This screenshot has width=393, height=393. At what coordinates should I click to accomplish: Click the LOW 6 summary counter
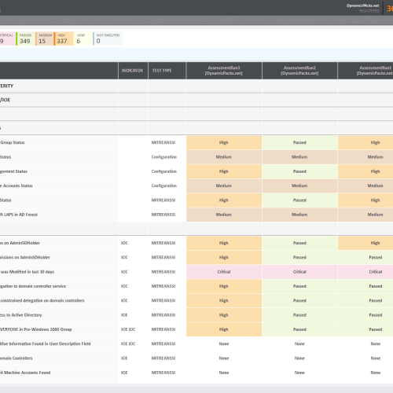pos(83,39)
